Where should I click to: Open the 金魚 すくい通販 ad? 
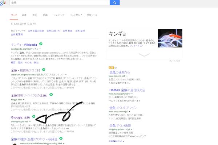click(x=120, y=125)
